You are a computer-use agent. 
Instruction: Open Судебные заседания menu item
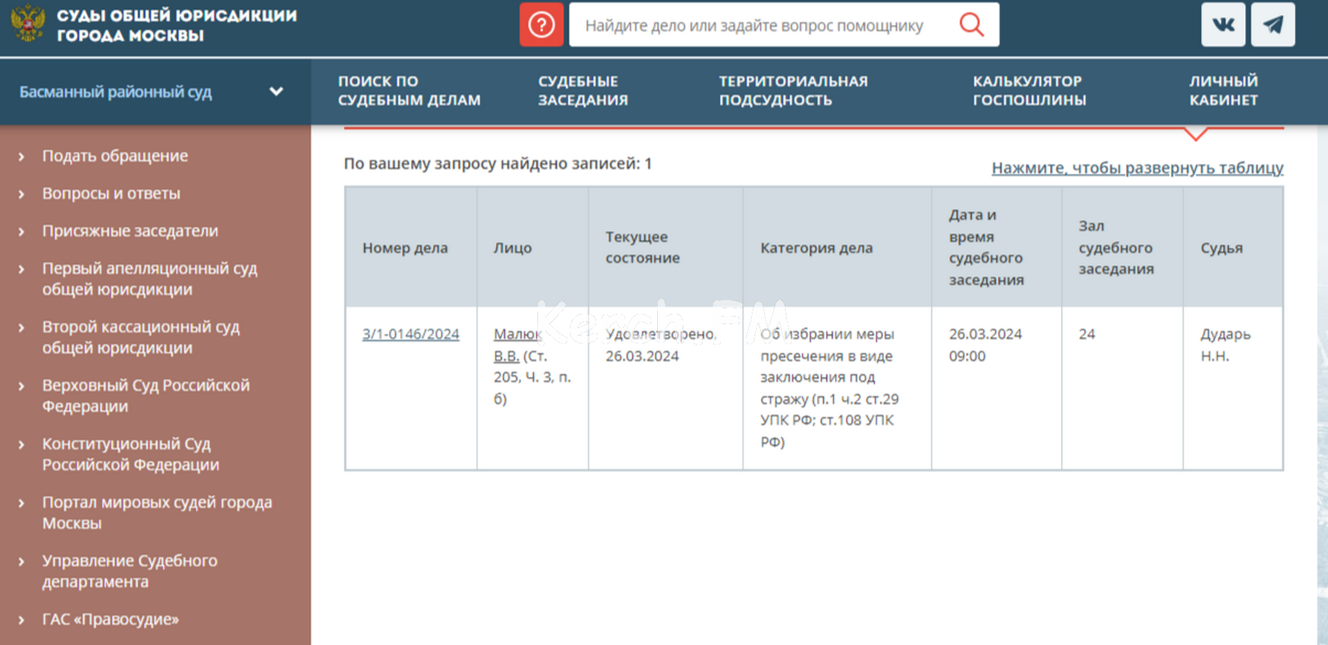583,91
